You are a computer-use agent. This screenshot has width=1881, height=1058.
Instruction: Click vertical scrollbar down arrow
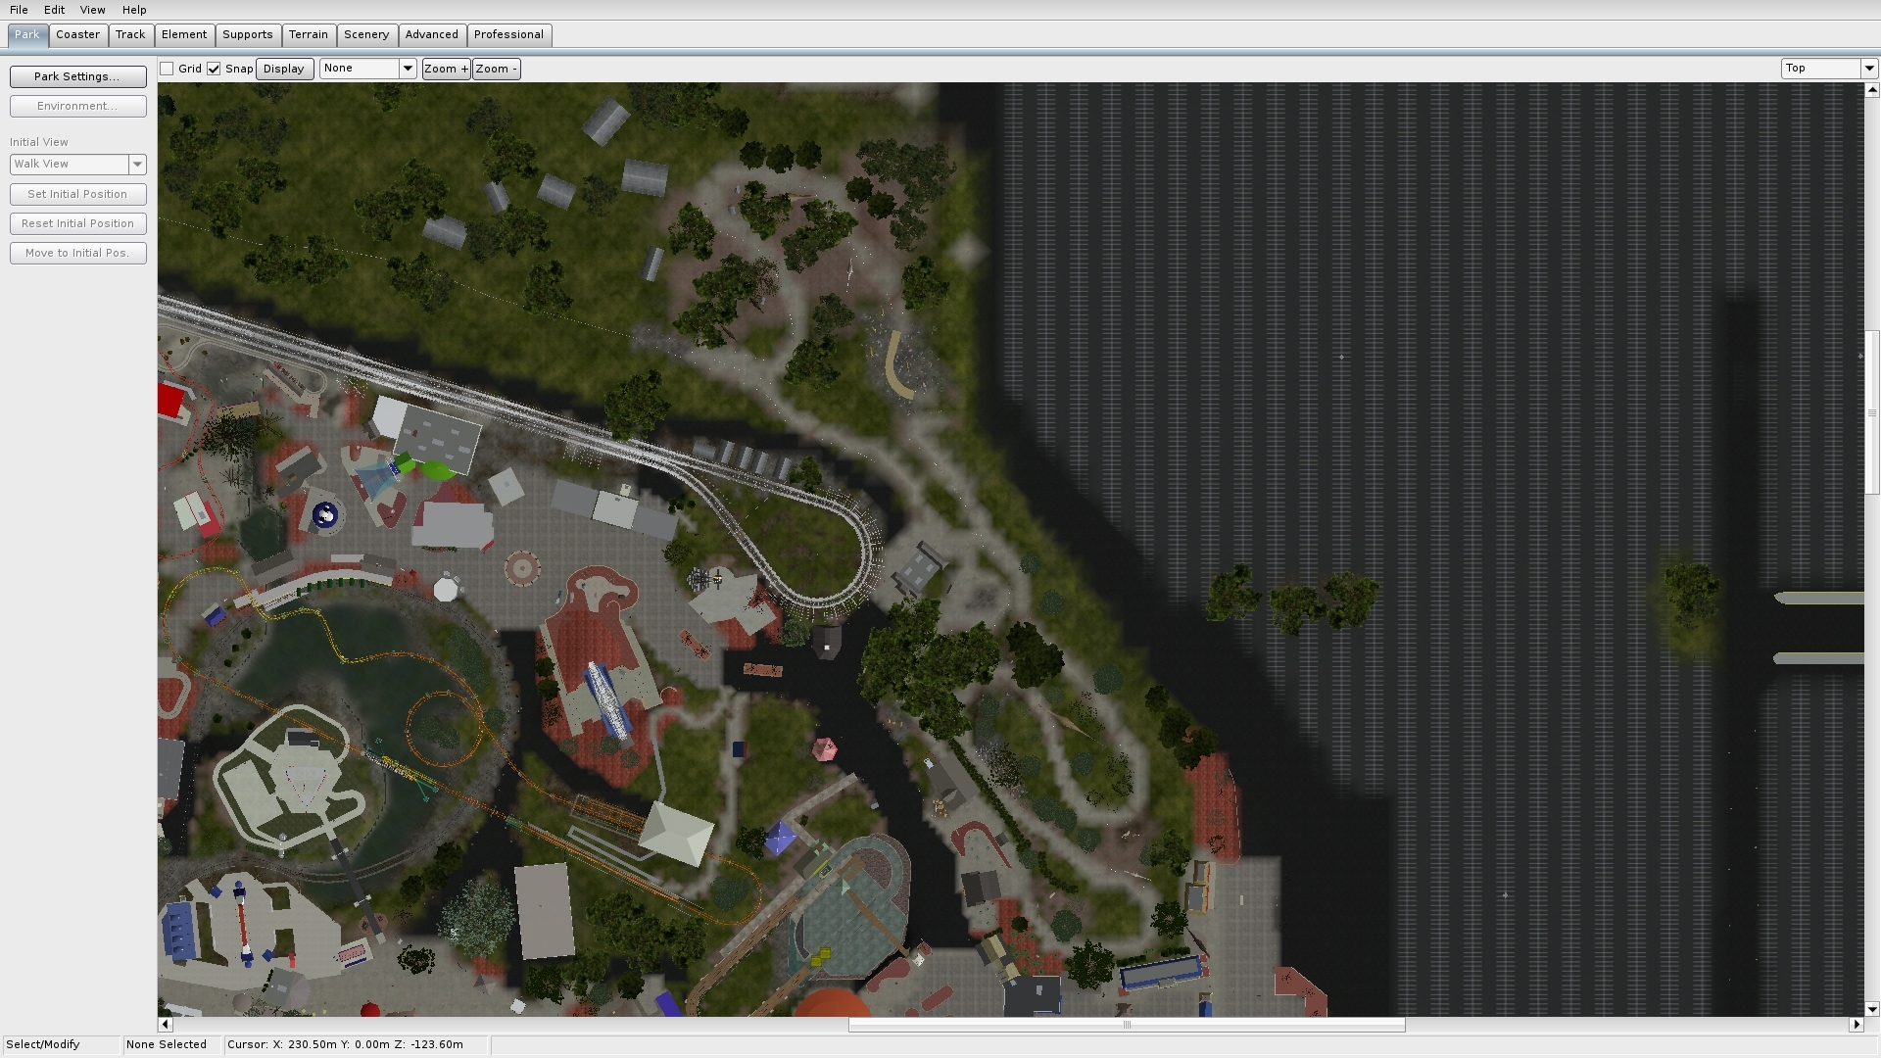(1872, 1009)
